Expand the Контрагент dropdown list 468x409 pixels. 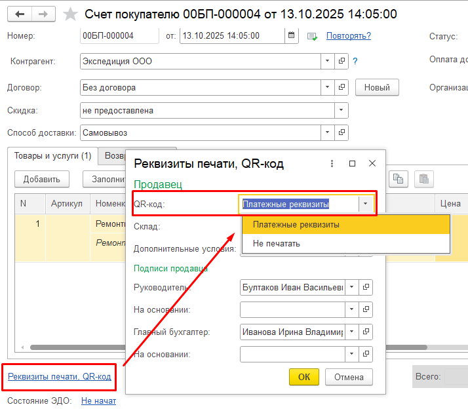pos(328,61)
